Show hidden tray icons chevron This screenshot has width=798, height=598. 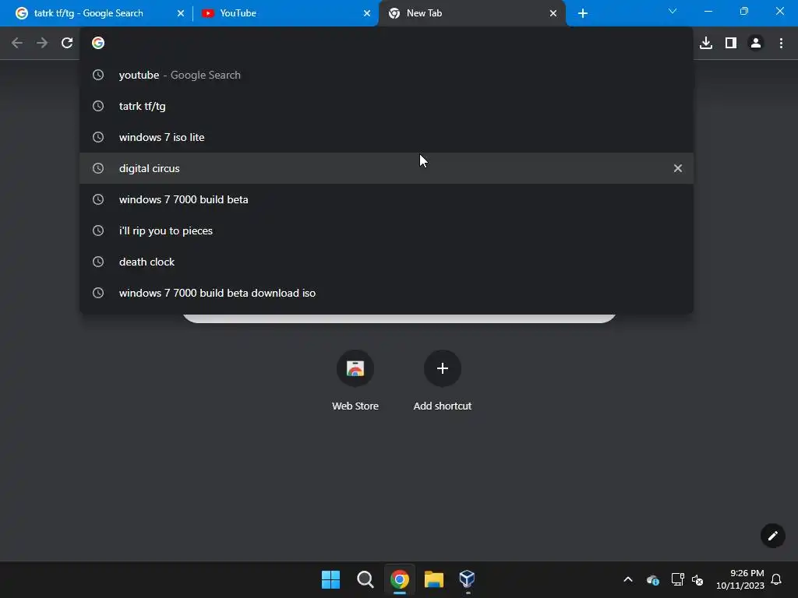tap(628, 579)
